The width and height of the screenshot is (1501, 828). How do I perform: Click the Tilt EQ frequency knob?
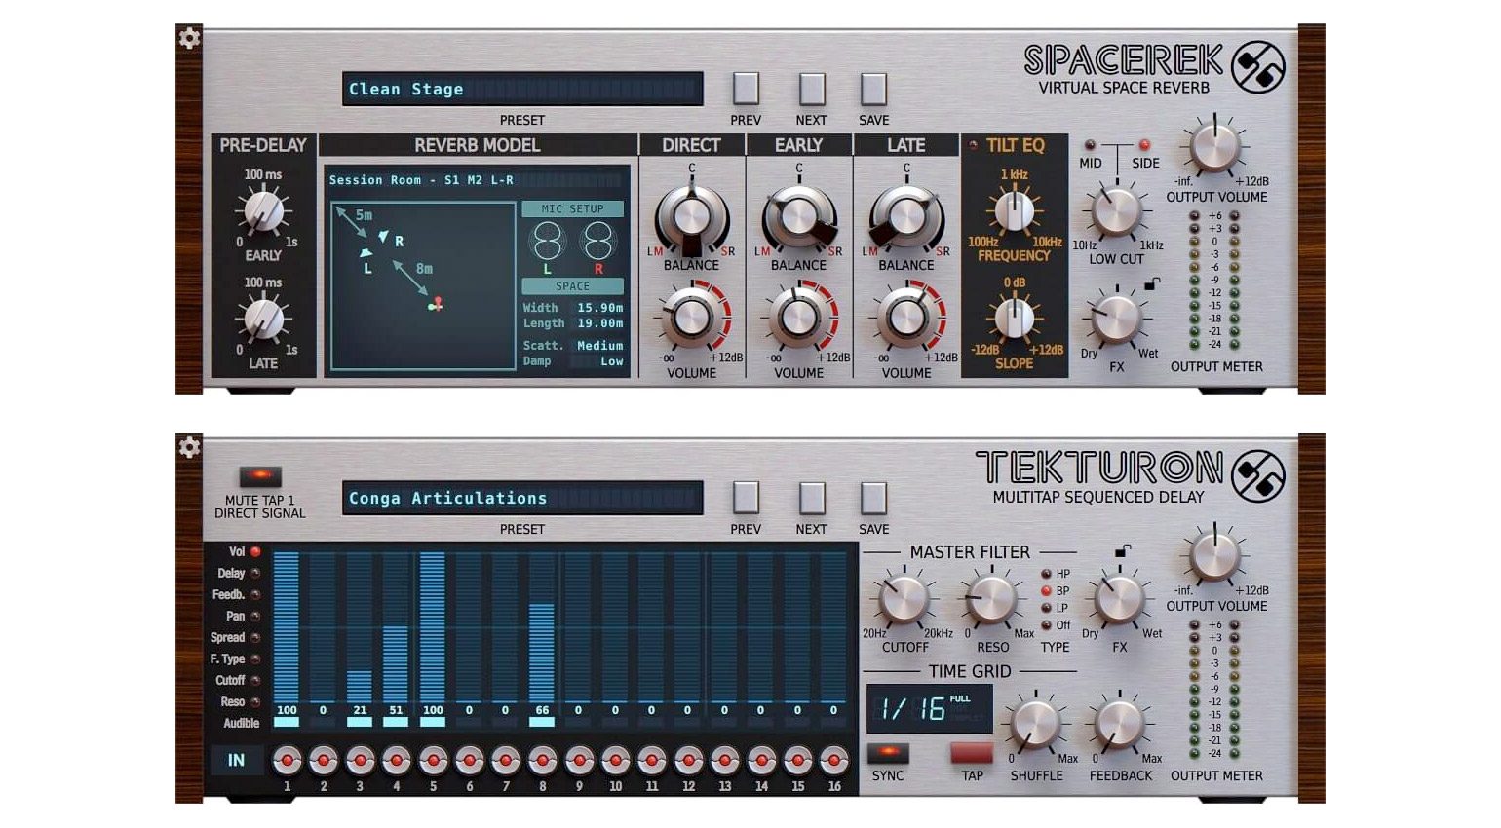point(1015,209)
